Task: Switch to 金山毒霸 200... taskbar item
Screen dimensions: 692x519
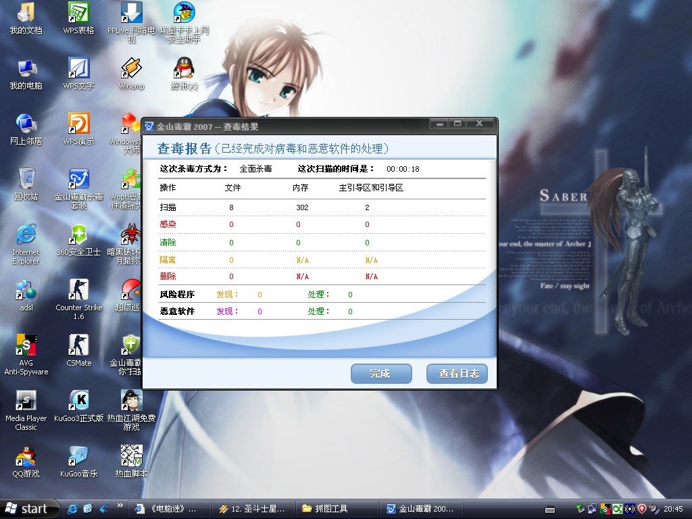Action: [x=422, y=509]
